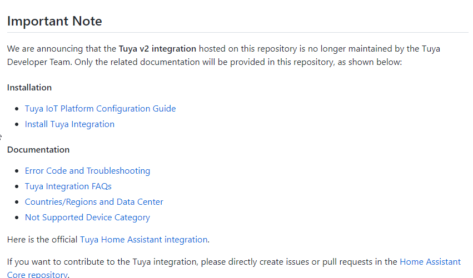Open Install Tuya Integration link
This screenshot has height=278, width=473.
(69, 124)
